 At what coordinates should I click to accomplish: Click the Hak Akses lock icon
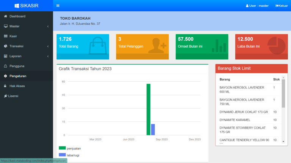(5, 86)
